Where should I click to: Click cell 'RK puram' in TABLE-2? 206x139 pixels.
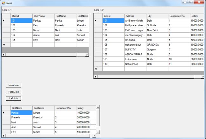(135, 40)
